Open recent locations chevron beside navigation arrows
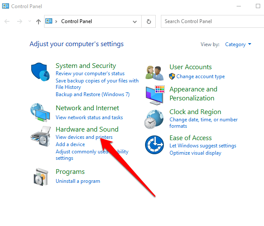Screen dimensions: 264x226 (x=29, y=21)
